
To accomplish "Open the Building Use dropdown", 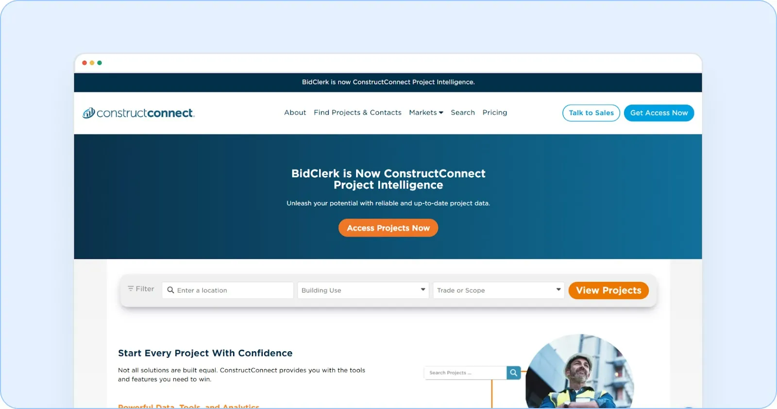I will (363, 290).
